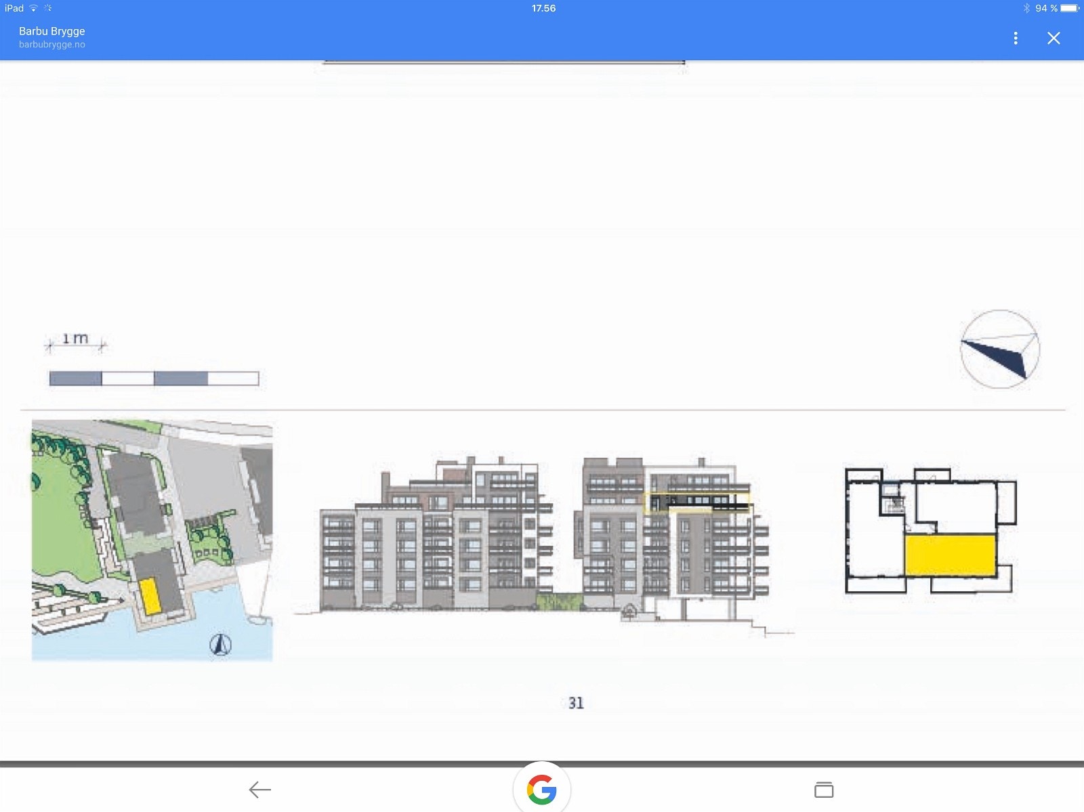The image size is (1084, 812).
Task: Tap the yellow outlined floor on elevation
Action: click(696, 502)
